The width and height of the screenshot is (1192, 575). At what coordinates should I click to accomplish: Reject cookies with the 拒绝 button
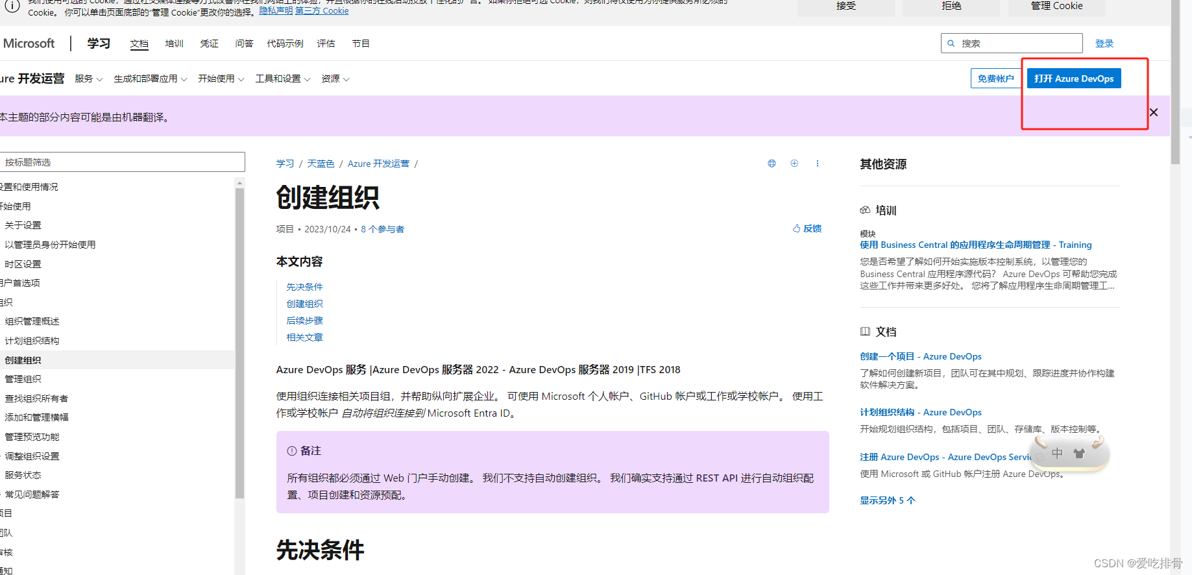tap(951, 7)
